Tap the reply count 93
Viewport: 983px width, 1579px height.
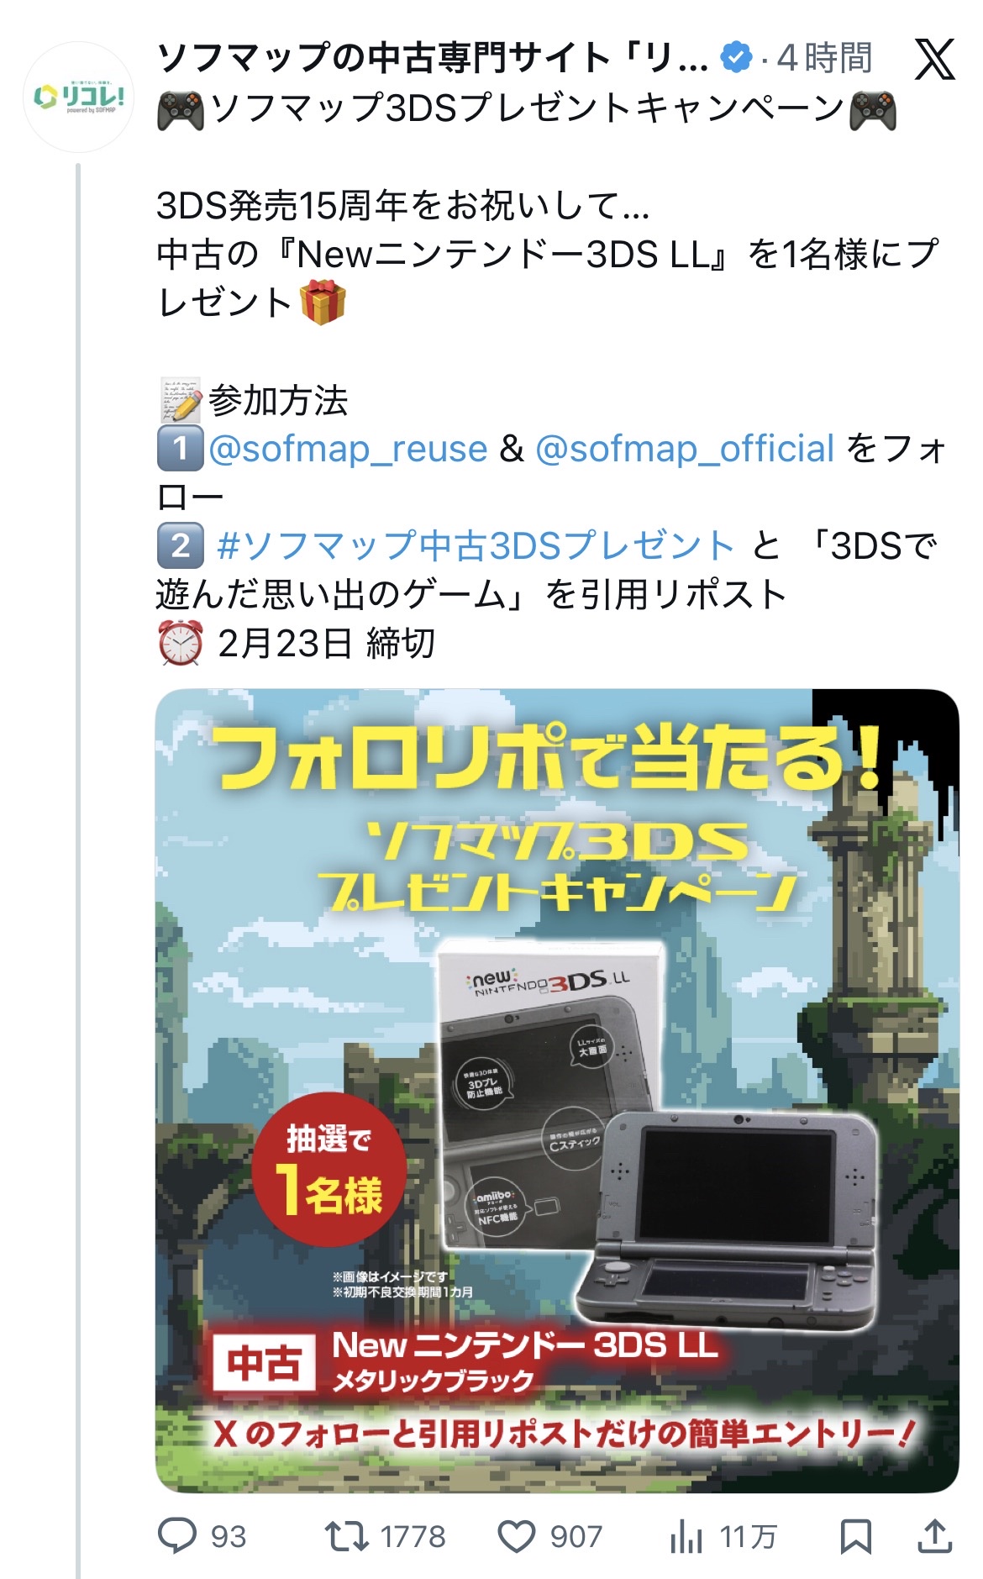click(x=229, y=1537)
